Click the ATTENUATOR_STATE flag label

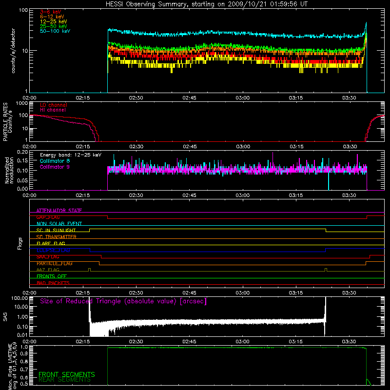(59, 211)
